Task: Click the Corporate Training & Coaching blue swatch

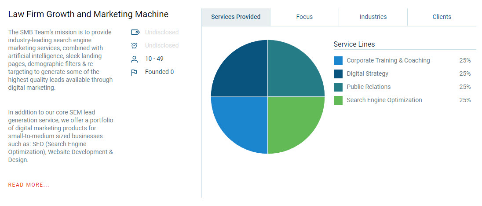Action: (x=338, y=61)
